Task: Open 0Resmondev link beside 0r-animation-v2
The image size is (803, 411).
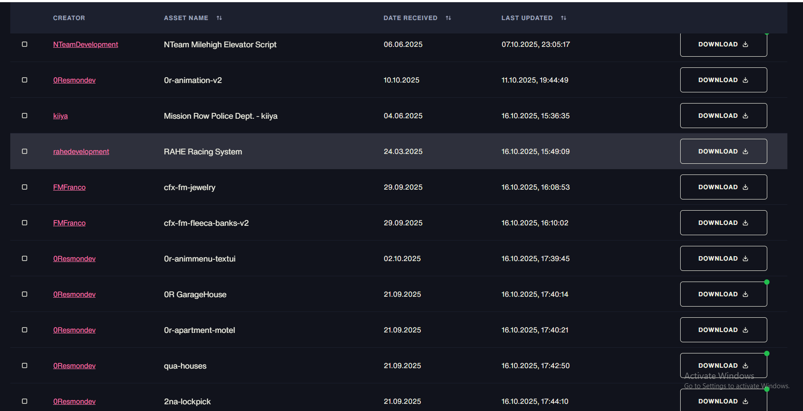Action: pyautogui.click(x=74, y=80)
